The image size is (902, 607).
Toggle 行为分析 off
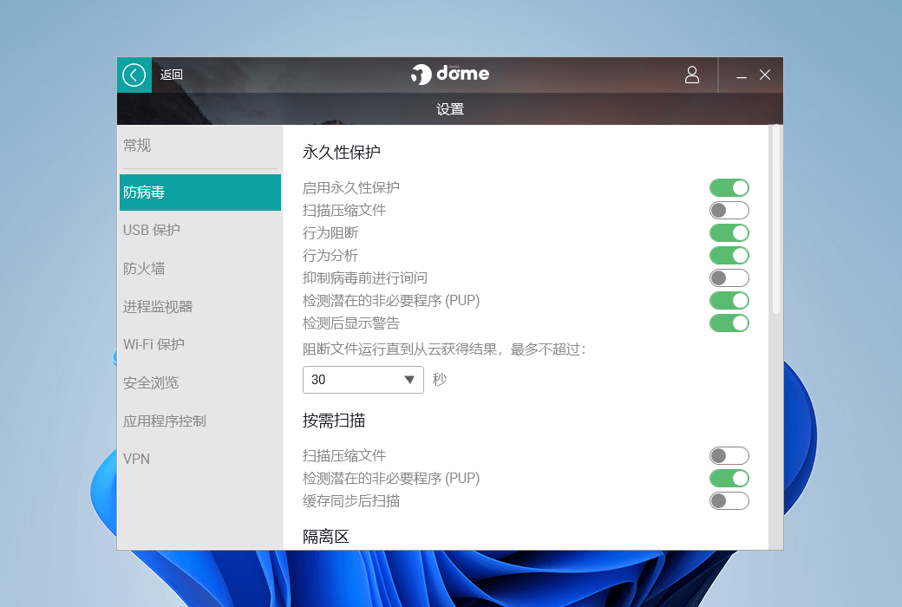(729, 256)
